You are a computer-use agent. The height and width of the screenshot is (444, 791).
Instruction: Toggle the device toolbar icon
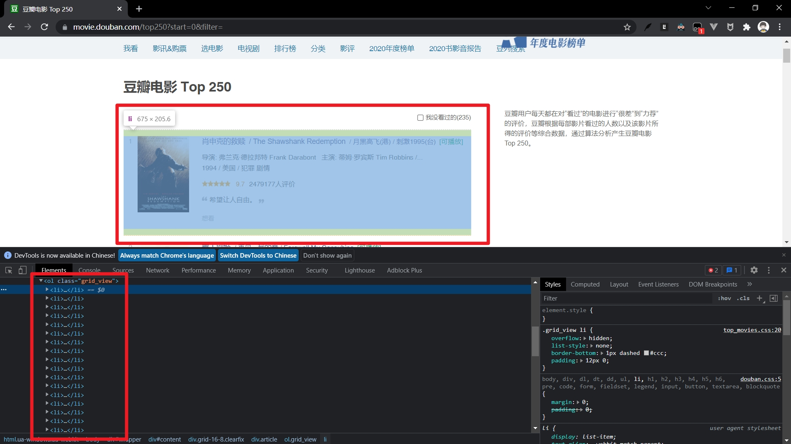[23, 270]
